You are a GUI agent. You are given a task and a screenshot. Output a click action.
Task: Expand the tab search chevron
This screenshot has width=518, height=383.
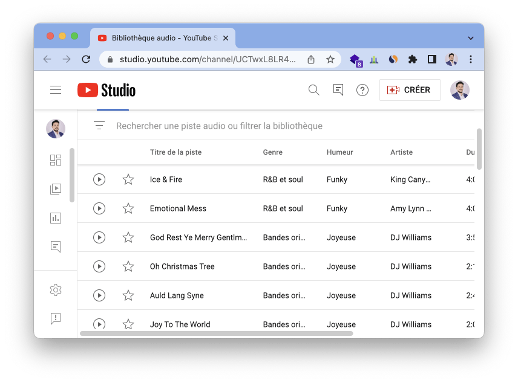click(471, 38)
